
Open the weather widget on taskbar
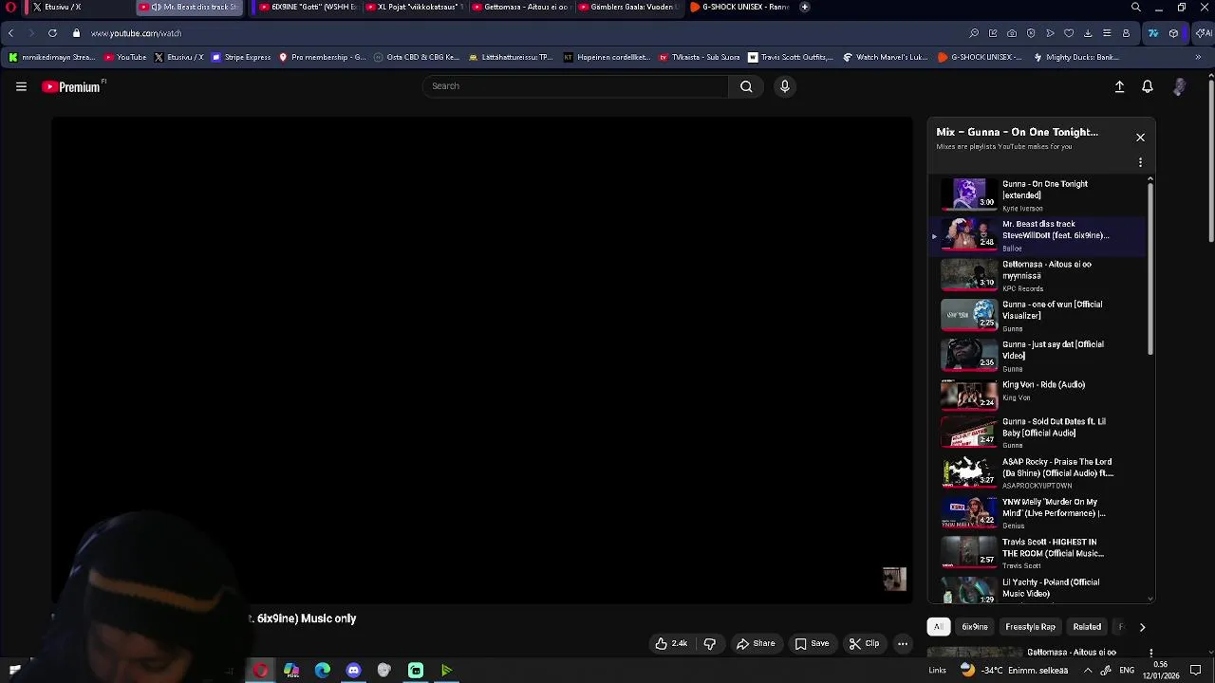tap(1014, 671)
